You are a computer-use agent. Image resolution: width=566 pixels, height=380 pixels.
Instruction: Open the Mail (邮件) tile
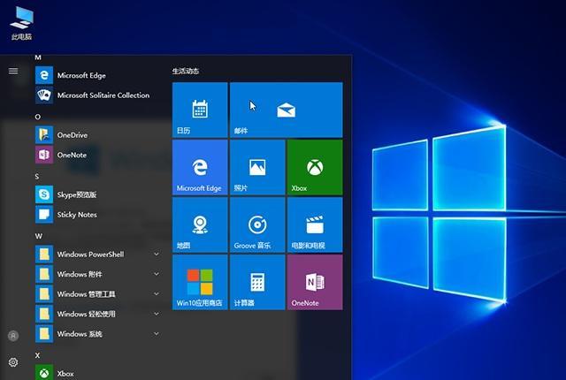287,110
